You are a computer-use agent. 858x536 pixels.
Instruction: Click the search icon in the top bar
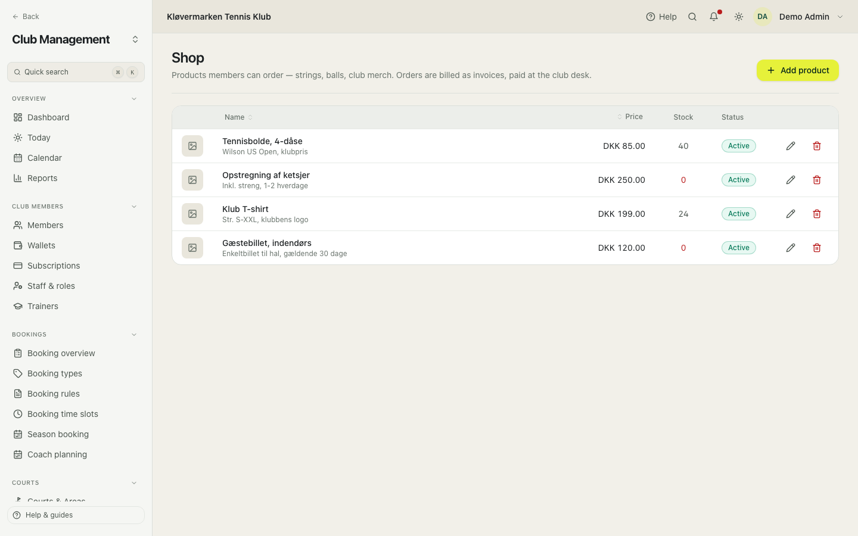[692, 17]
